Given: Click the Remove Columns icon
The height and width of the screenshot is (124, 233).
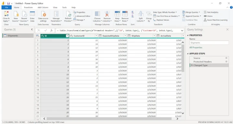Looking at the screenshot, I should click(x=107, y=14).
